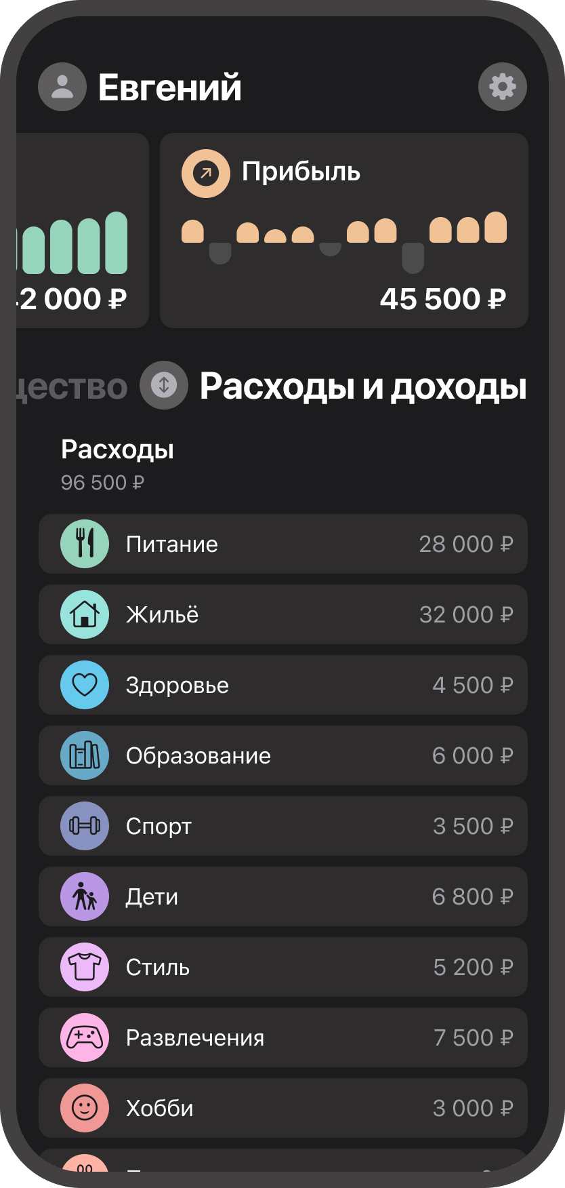The height and width of the screenshot is (1188, 565).
Task: Switch to the Расходы и доходы tab
Action: pyautogui.click(x=363, y=387)
